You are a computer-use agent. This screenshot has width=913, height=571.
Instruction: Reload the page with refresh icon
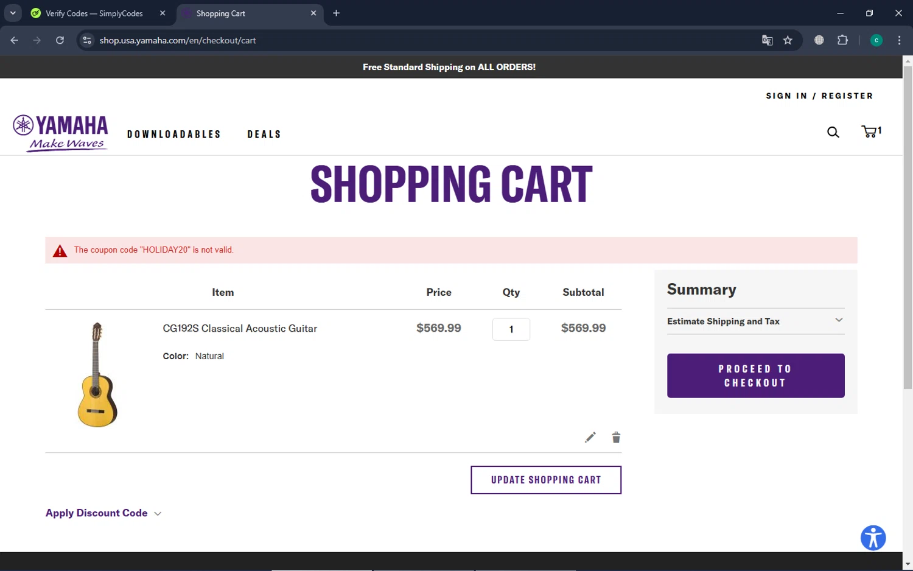point(60,40)
